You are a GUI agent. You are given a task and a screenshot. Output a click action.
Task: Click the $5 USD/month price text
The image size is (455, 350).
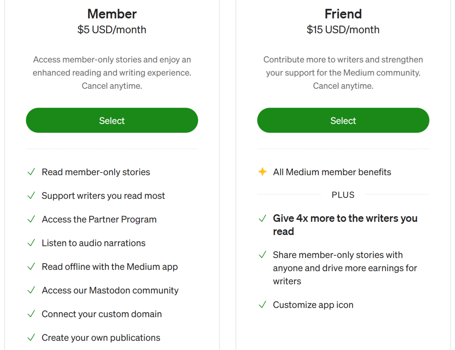point(112,30)
